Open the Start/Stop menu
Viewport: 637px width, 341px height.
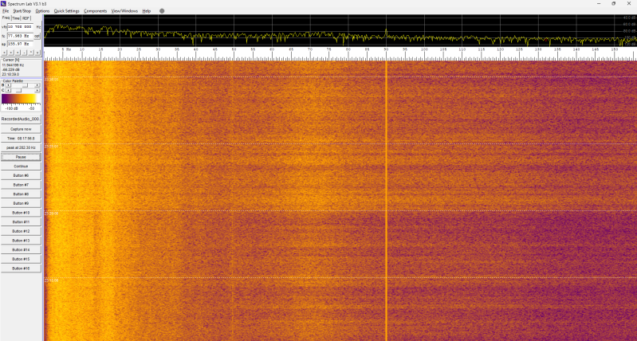point(22,11)
